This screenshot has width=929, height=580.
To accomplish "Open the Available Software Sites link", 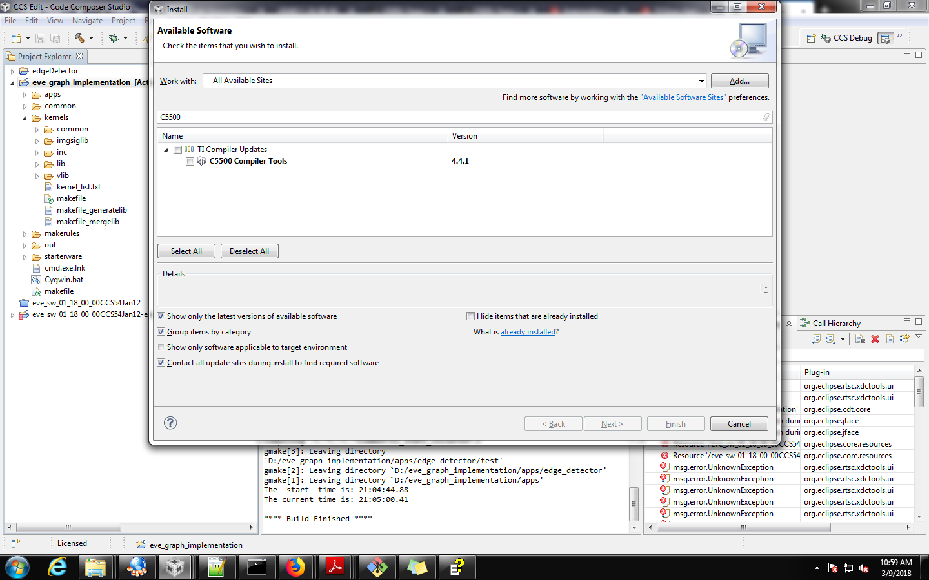I will tap(683, 97).
